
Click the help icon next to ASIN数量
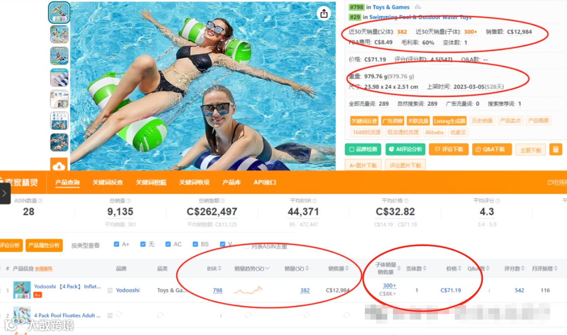point(40,201)
